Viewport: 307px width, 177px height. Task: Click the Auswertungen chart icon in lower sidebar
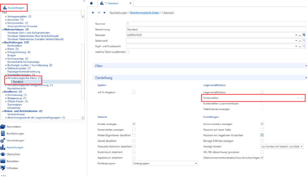(x=3, y=147)
